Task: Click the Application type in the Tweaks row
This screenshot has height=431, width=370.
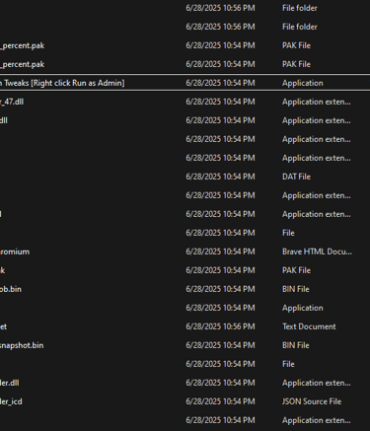Action: pyautogui.click(x=302, y=83)
